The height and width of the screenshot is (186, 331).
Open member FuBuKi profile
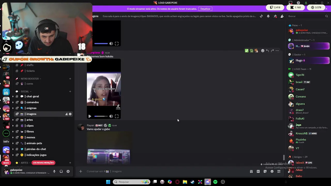point(308,119)
